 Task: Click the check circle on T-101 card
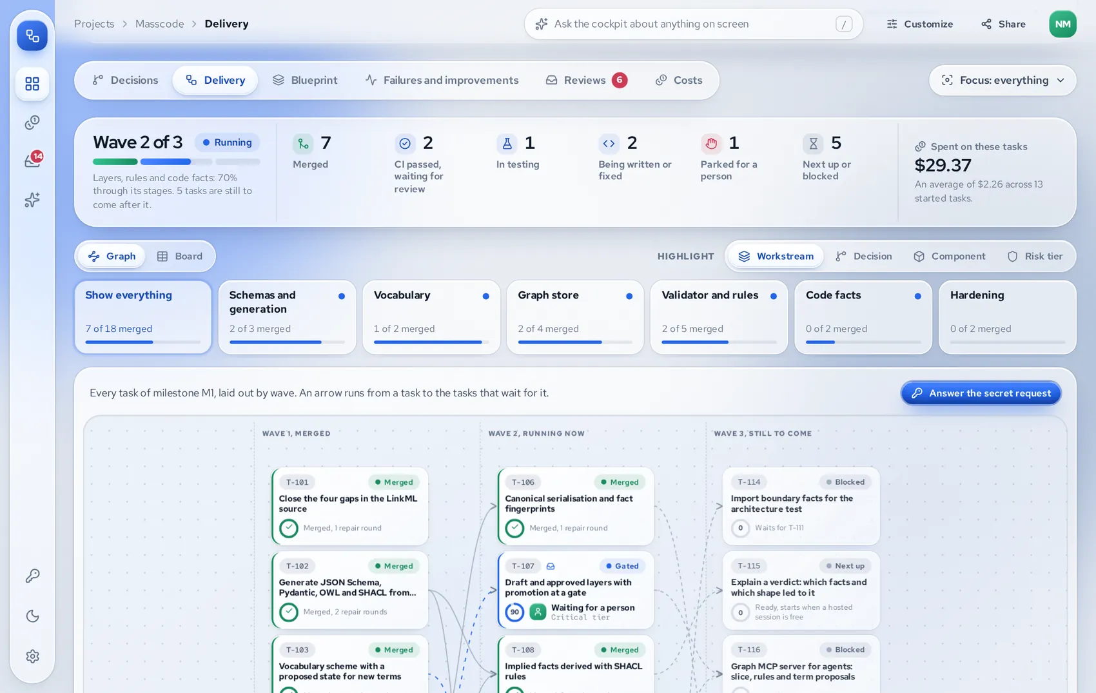(x=289, y=528)
